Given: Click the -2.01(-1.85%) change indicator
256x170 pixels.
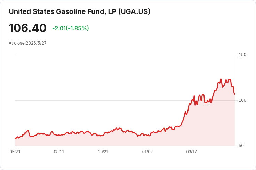Looking at the screenshot, I should [71, 28].
